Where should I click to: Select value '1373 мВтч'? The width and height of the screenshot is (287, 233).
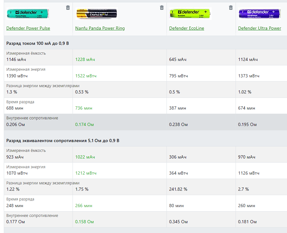coord(249,76)
